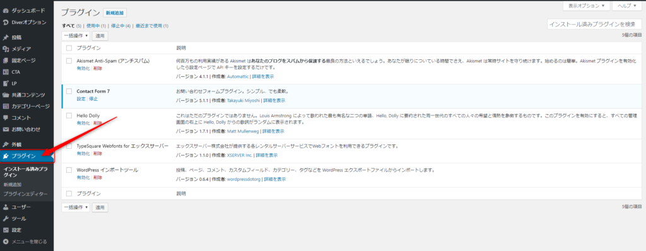The height and width of the screenshot is (251, 646).
Task: Open the Takayuki Miyoshi author link
Action: (x=243, y=100)
